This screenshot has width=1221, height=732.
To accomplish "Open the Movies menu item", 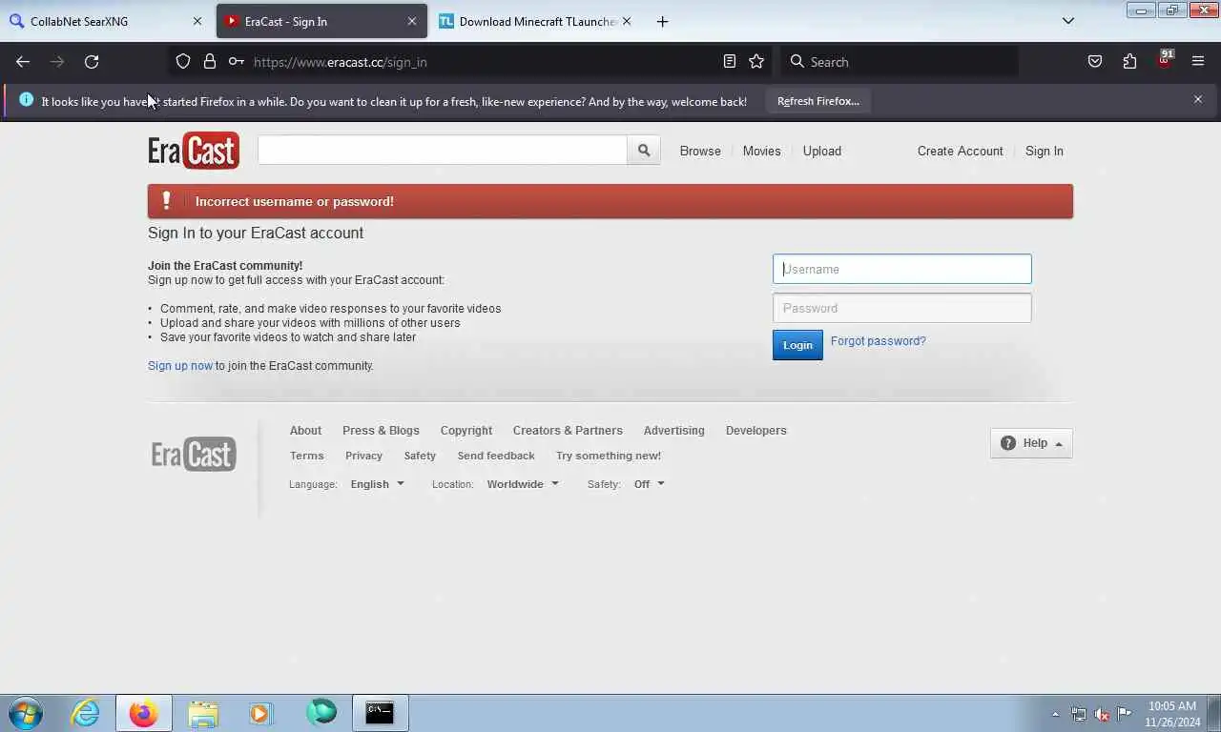I will coord(761,151).
